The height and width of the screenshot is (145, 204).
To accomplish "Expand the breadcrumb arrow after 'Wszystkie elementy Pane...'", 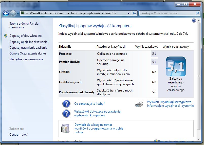I will click(68, 13).
